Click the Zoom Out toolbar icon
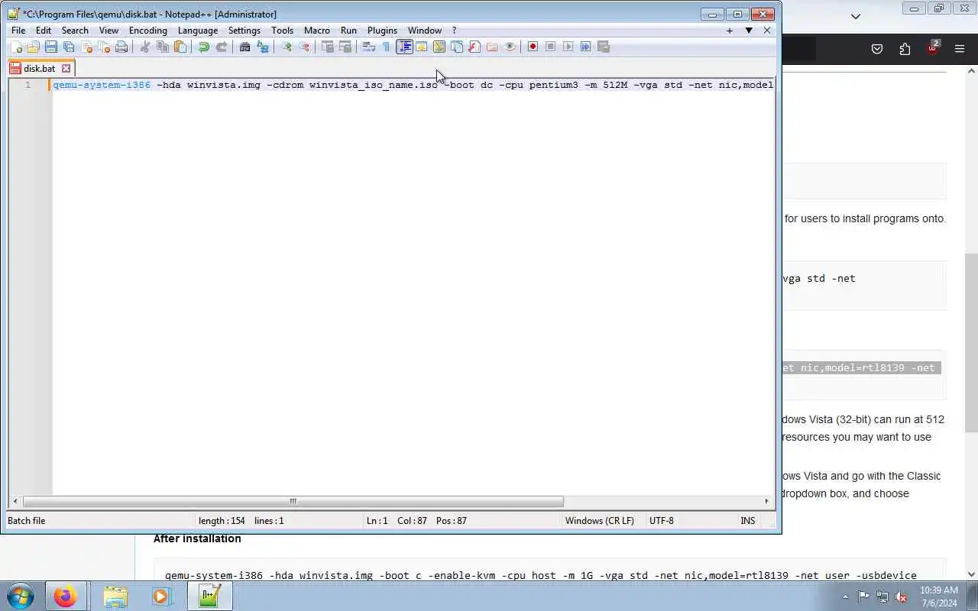Viewport: 978px width, 611px height. 304,47
